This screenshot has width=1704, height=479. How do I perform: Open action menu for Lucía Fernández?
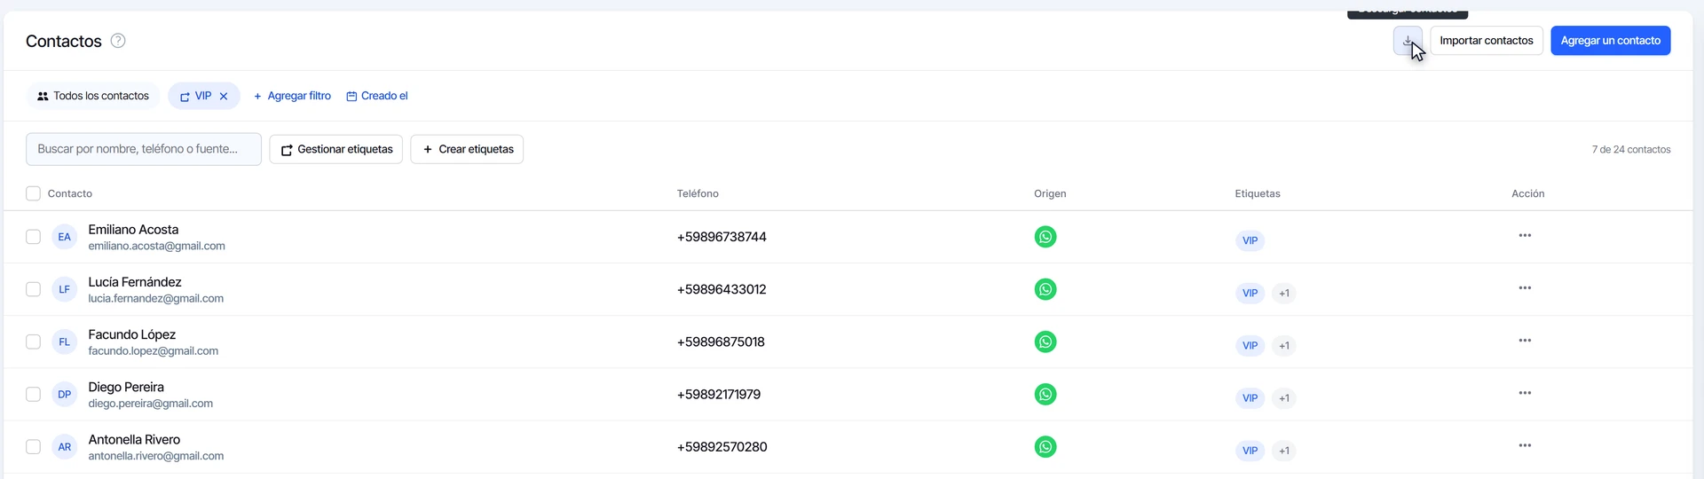[1525, 287]
